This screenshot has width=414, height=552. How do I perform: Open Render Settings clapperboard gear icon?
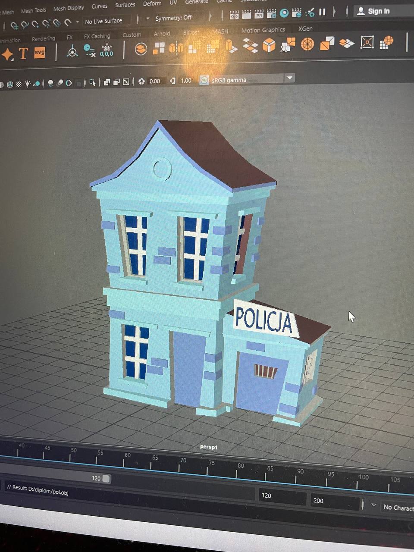(x=272, y=14)
